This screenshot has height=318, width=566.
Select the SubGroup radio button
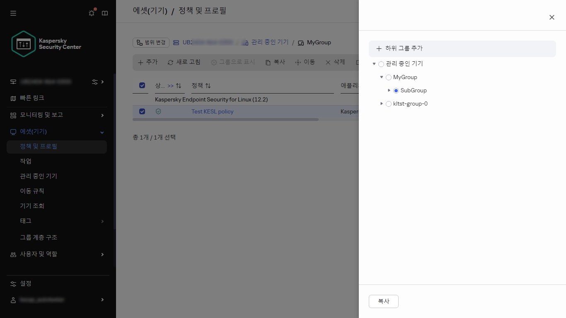pos(396,90)
